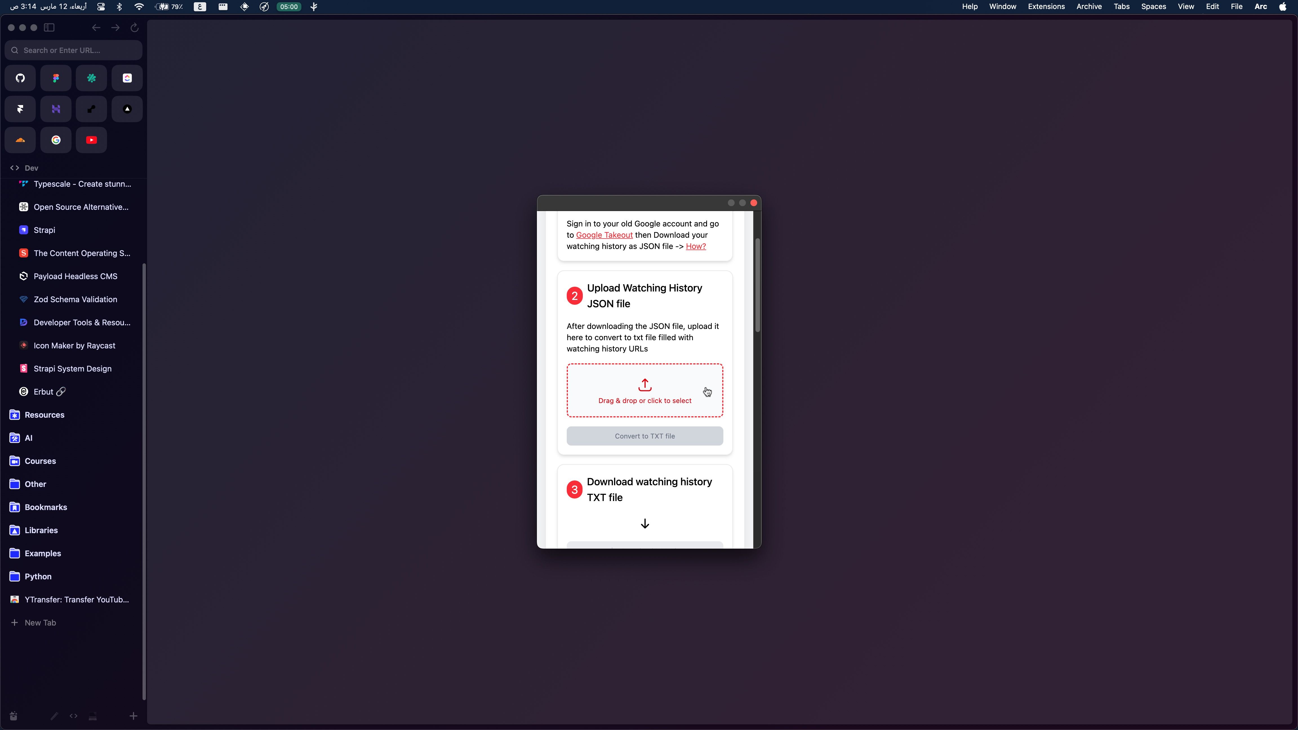Open the GitHub pinned favorite
Viewport: 1298px width, 730px height.
(20, 78)
